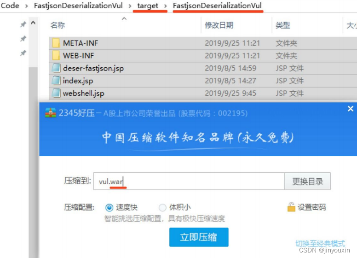Open the last FastjsonDeserializationVul breadcrumb
Screen dimensions: 357x258
(x=217, y=6)
